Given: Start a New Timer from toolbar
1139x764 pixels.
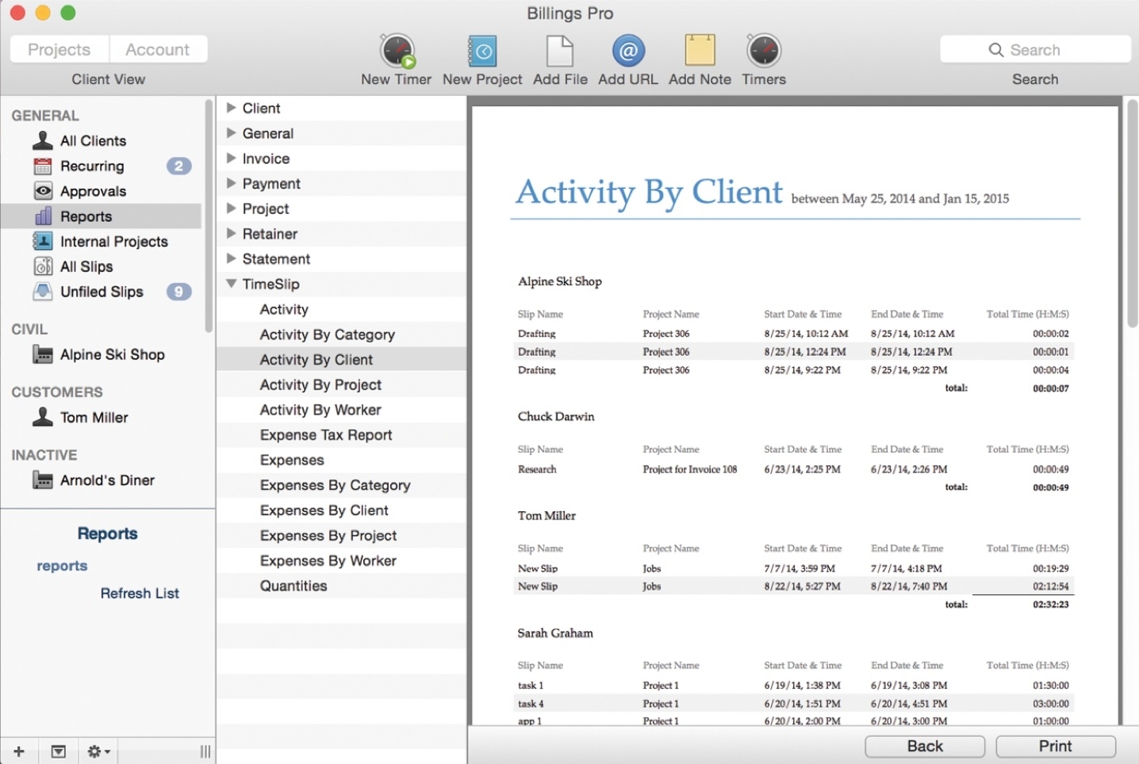Looking at the screenshot, I should [397, 52].
